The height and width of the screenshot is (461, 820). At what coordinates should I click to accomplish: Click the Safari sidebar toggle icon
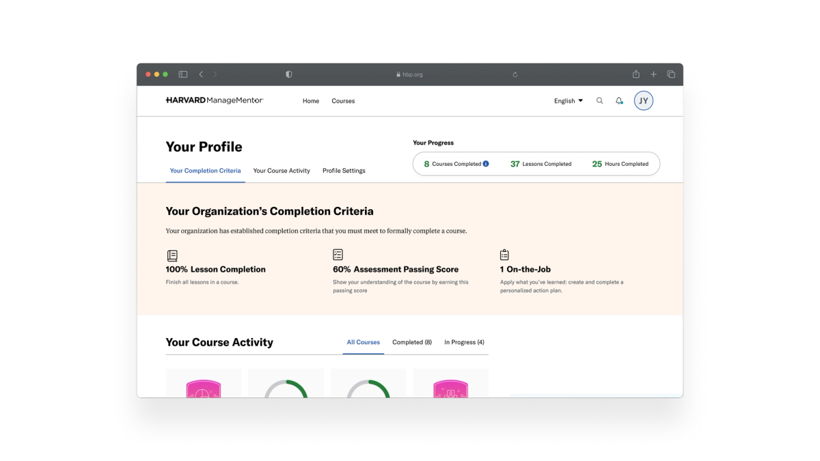point(183,74)
